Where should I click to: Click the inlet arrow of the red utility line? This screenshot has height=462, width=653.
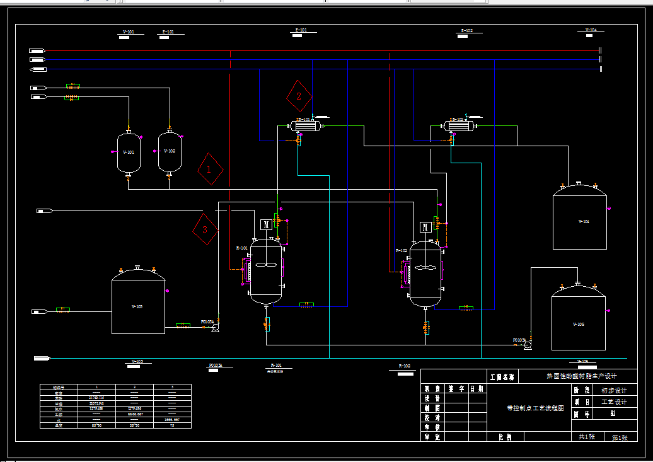point(37,51)
